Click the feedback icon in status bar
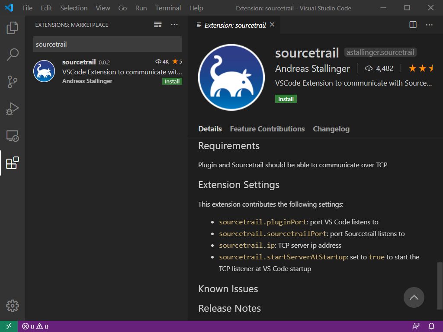This screenshot has height=332, width=443. click(x=416, y=326)
